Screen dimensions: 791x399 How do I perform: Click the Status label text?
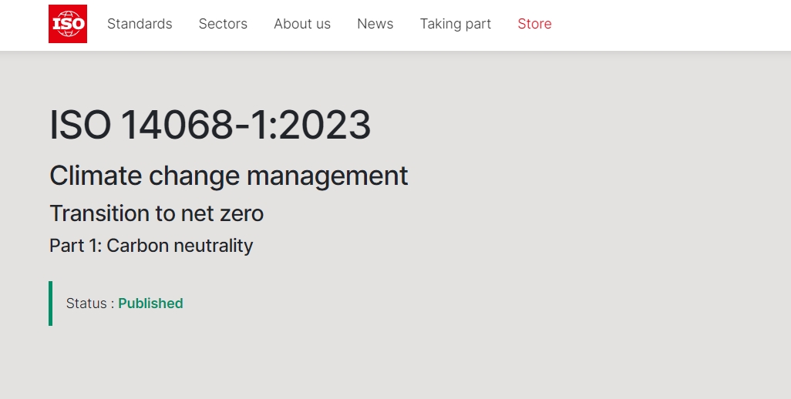(86, 303)
